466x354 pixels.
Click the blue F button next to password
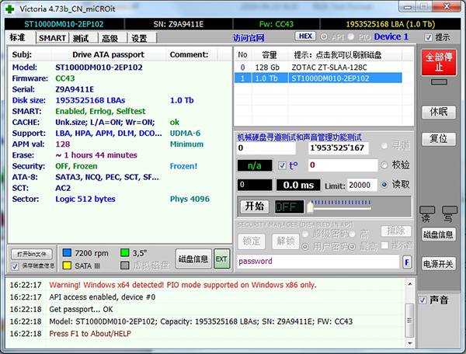pyautogui.click(x=406, y=262)
